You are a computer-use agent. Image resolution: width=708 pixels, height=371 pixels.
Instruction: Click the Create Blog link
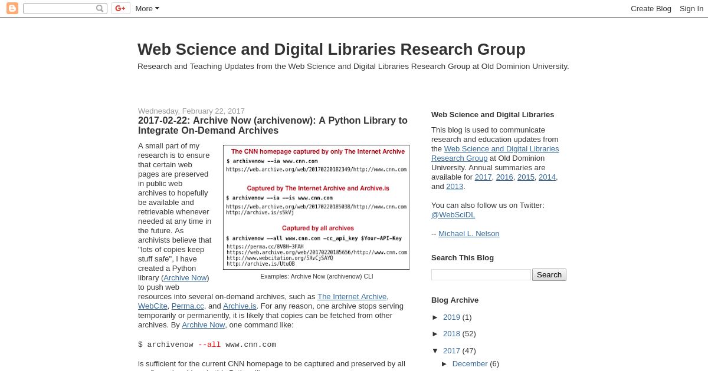[651, 8]
